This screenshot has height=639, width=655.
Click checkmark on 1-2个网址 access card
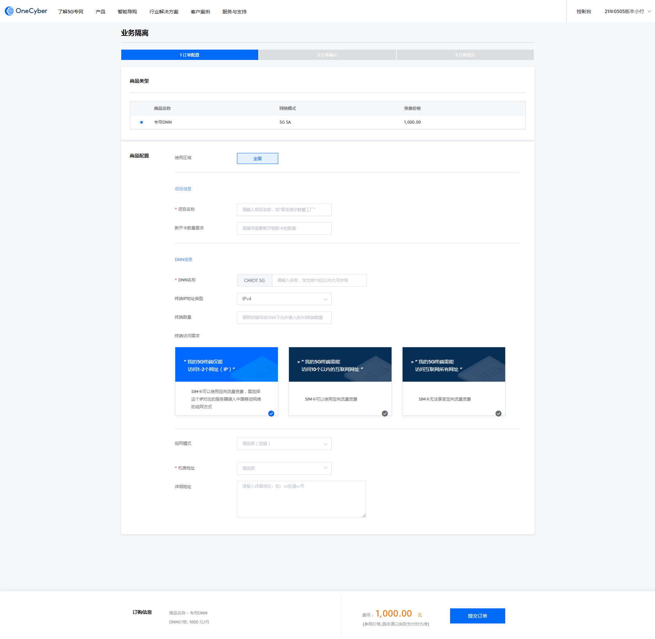[x=271, y=413]
